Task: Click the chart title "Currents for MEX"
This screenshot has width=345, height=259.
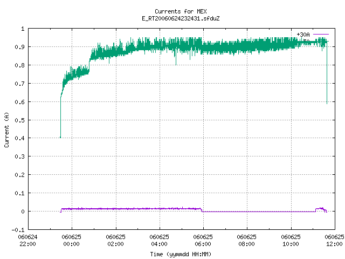Action: [x=181, y=11]
